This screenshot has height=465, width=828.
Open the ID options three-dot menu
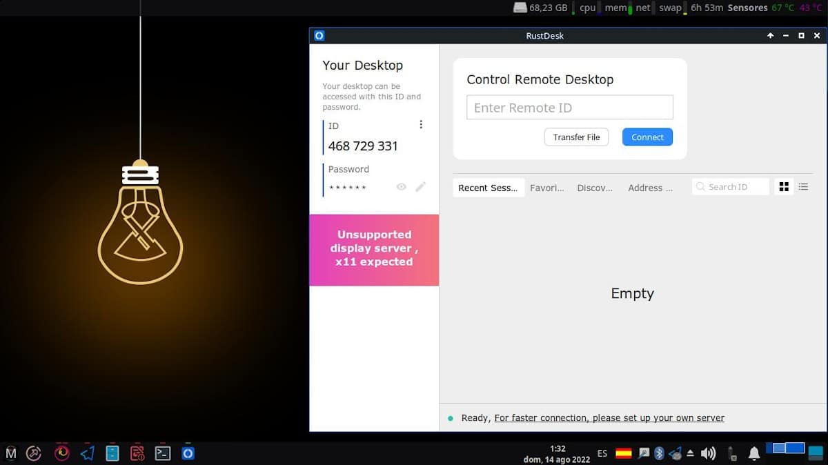[421, 125]
